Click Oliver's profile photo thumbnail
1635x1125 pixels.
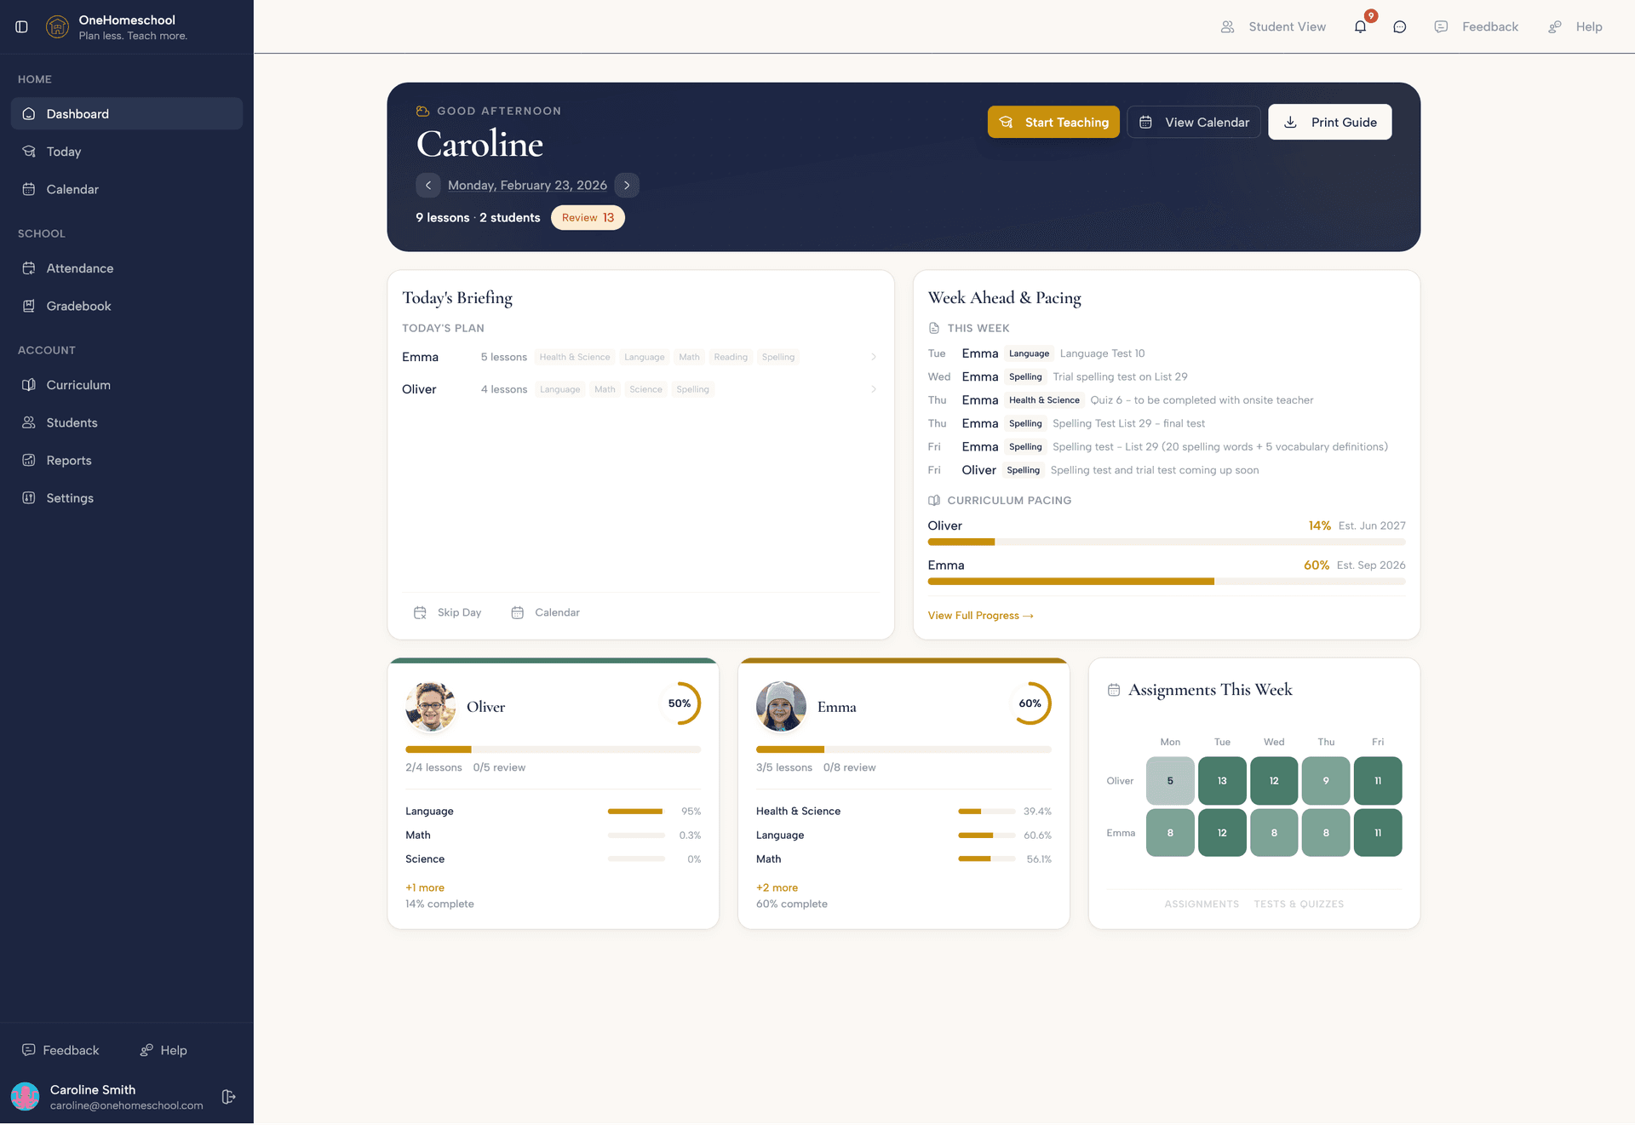pos(431,707)
